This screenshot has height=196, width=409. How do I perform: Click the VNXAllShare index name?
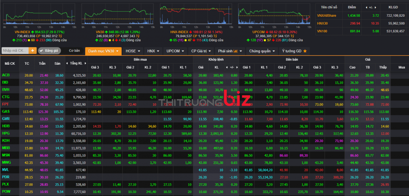point(326,16)
